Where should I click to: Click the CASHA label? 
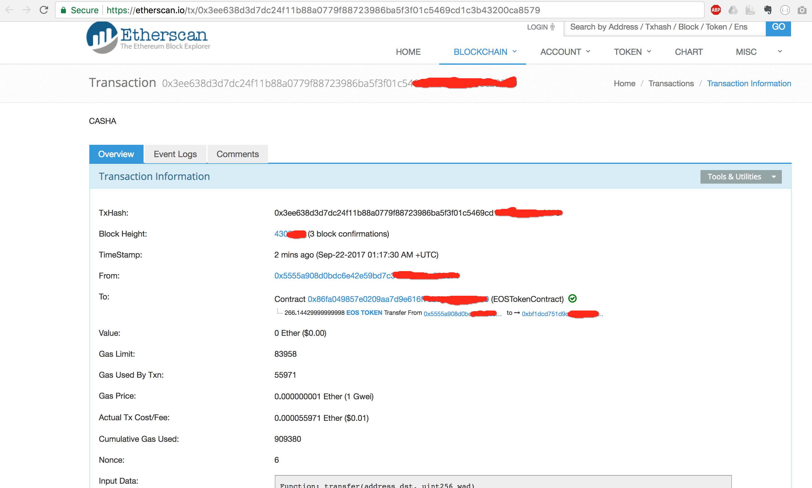pyautogui.click(x=102, y=121)
